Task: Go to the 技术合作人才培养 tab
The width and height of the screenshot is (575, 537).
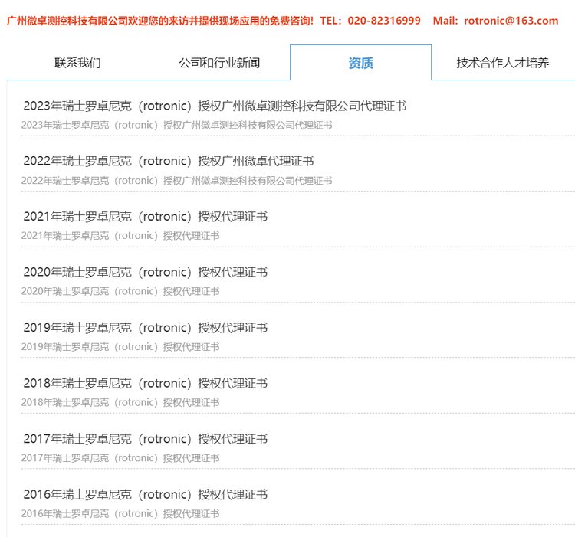Action: 502,63
